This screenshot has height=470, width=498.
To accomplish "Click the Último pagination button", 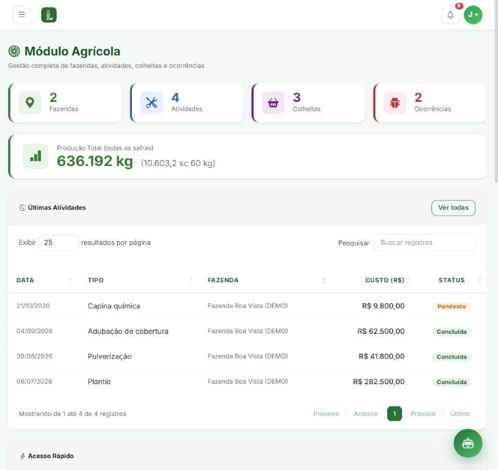I will [x=460, y=413].
